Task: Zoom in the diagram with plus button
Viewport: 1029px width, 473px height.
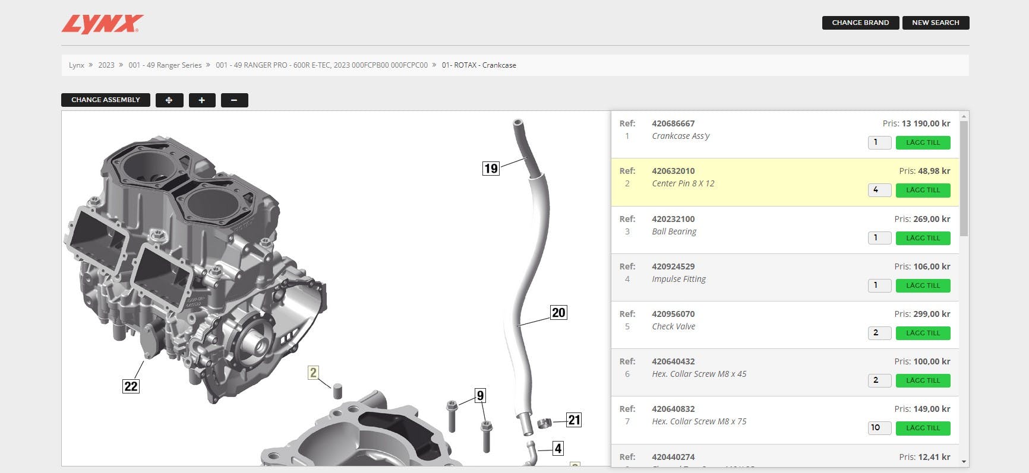Action: (202, 100)
